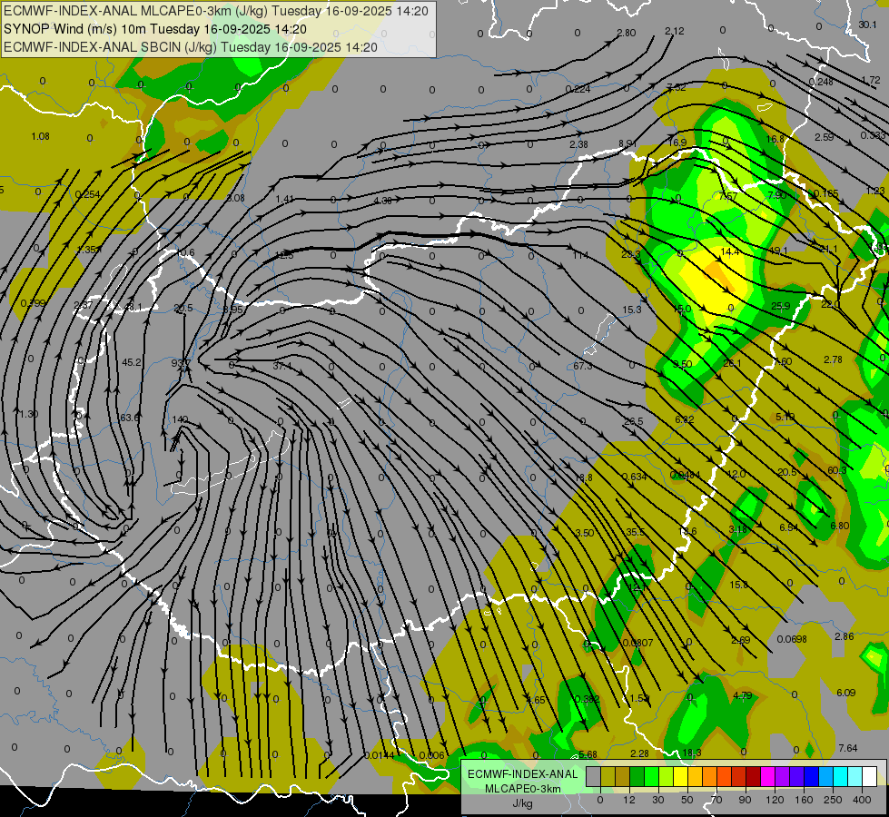Viewport: 889px width, 817px height.
Task: Click the map value '2.86'
Action: 845,636
